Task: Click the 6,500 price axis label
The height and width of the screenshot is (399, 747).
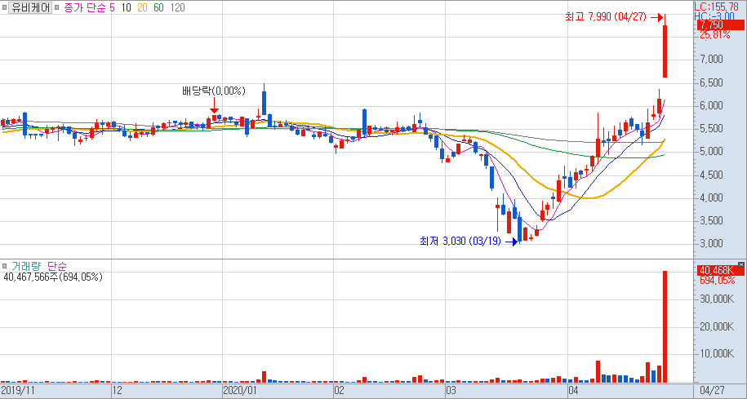Action: (x=711, y=82)
